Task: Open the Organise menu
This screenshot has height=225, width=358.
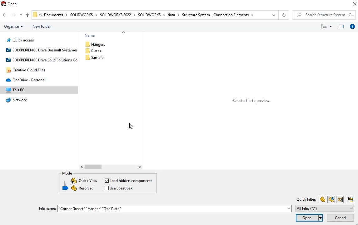Action: coord(13,26)
